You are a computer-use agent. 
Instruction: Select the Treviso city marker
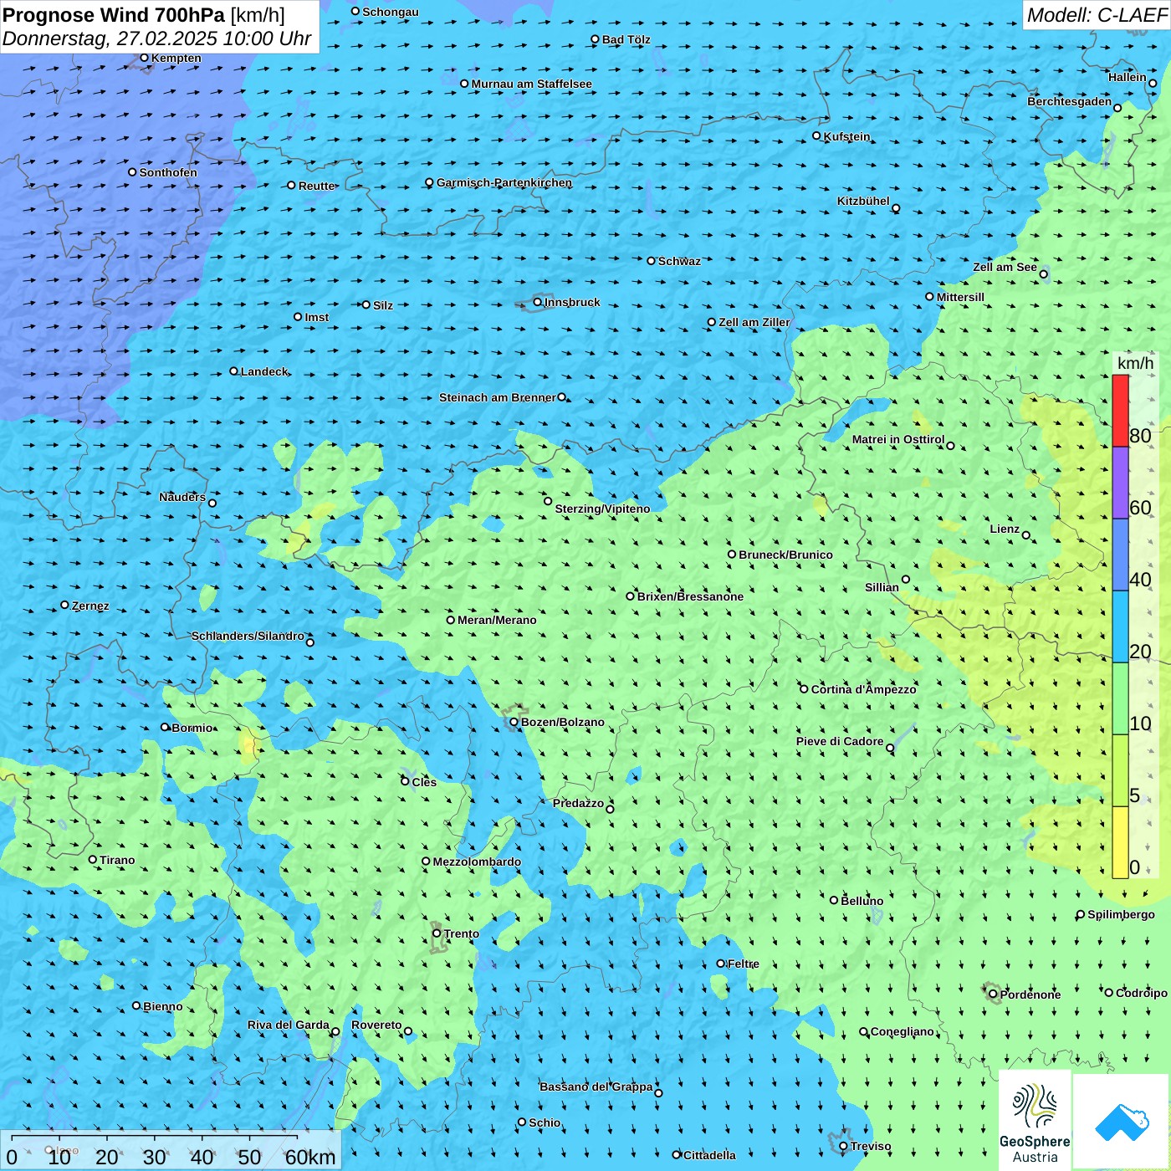pyautogui.click(x=844, y=1147)
